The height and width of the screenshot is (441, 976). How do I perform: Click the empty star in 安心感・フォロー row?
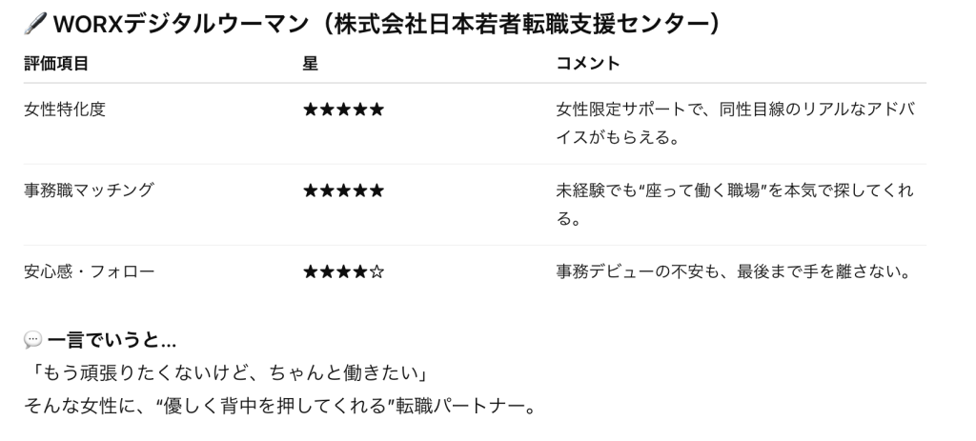point(376,272)
